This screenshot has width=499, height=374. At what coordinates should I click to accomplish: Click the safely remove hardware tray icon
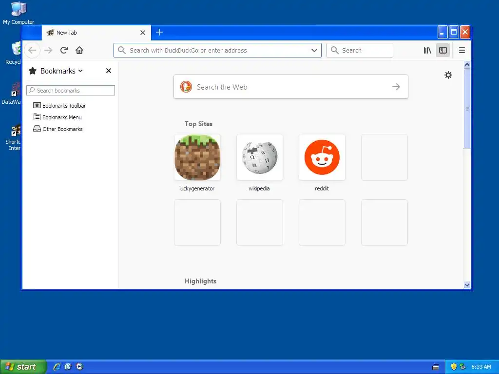(462, 367)
